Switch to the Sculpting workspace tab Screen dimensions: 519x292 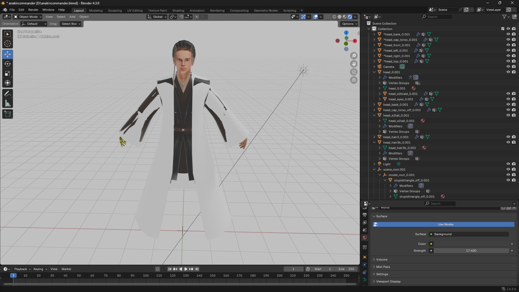click(x=115, y=10)
